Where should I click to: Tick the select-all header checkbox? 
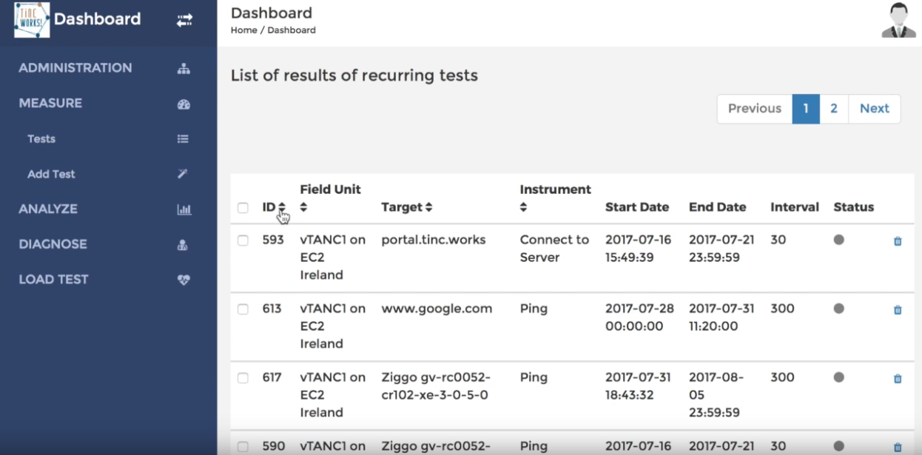pos(243,208)
